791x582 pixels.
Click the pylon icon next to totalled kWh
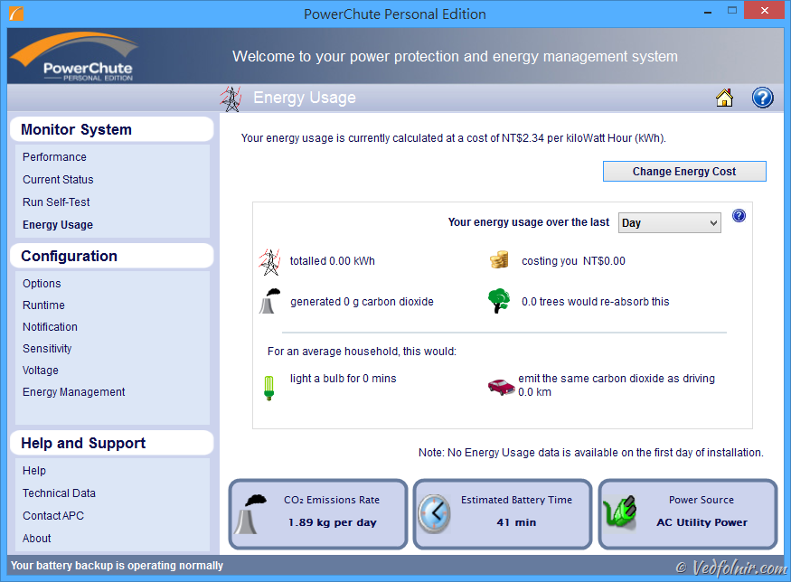[x=270, y=262]
